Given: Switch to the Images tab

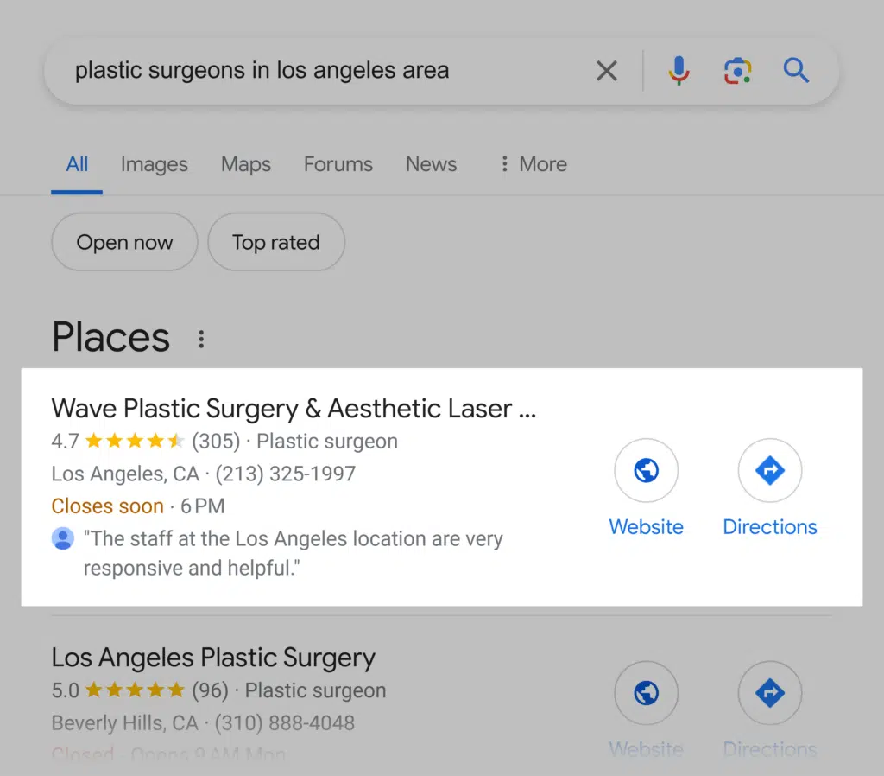Looking at the screenshot, I should [x=155, y=164].
